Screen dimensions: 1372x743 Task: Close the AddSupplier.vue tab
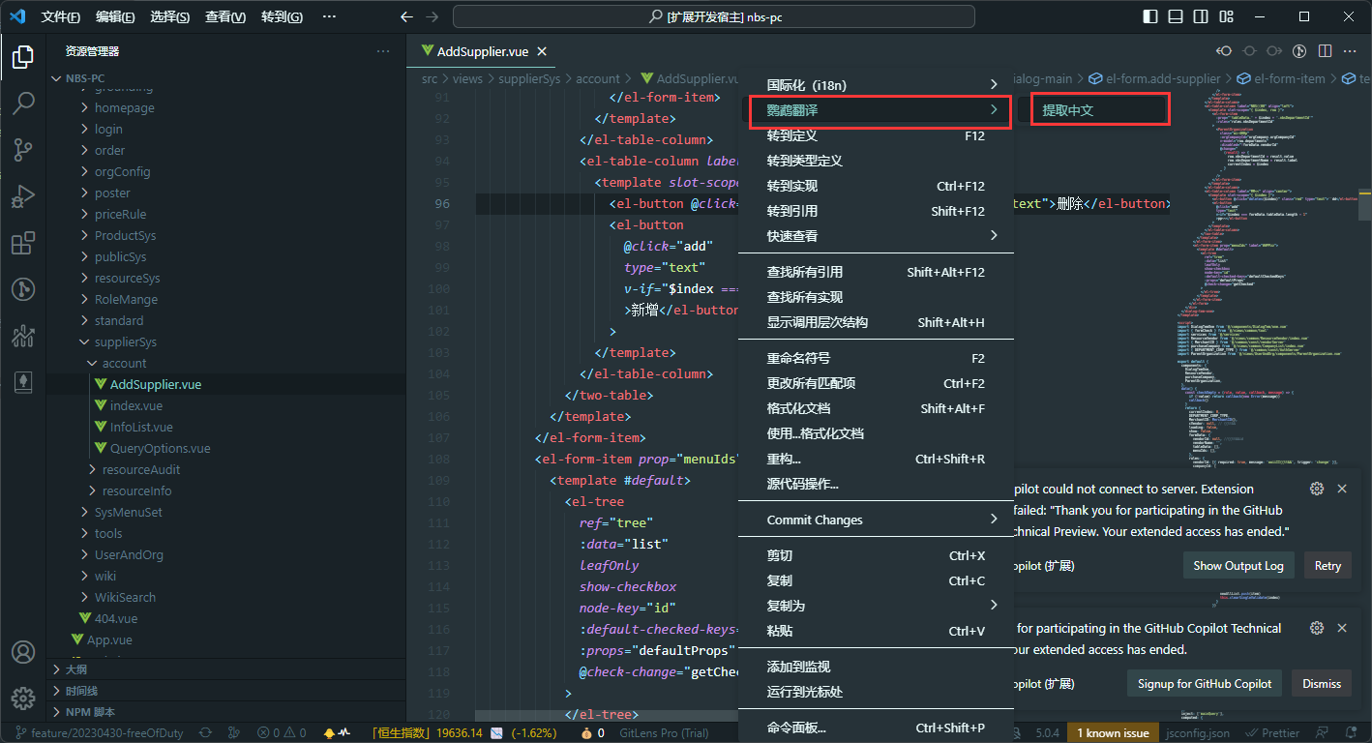[x=542, y=51]
